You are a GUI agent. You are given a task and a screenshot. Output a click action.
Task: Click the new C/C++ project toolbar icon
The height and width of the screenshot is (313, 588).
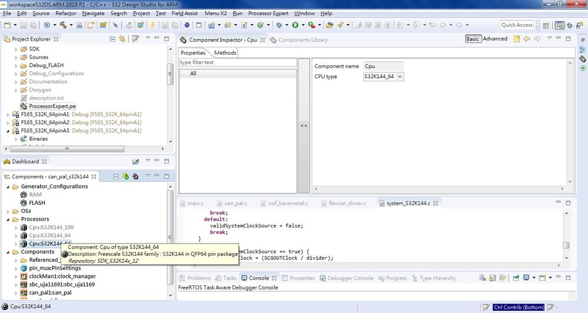(x=212, y=25)
